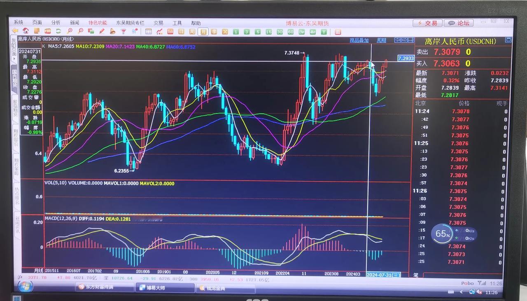Select the 国内期货 sidebar tab

pos(14,80)
